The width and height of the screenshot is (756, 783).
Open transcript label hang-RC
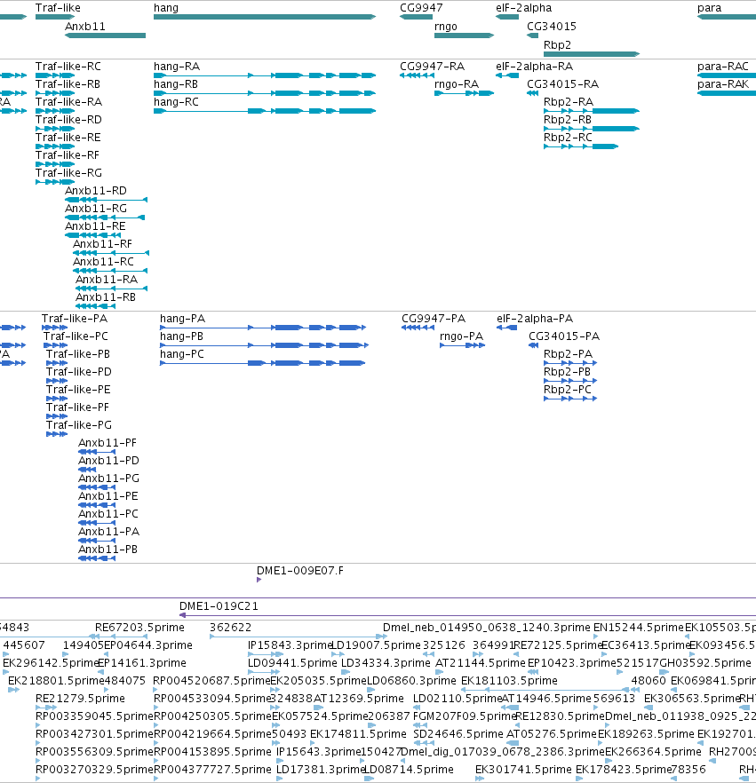click(x=177, y=102)
